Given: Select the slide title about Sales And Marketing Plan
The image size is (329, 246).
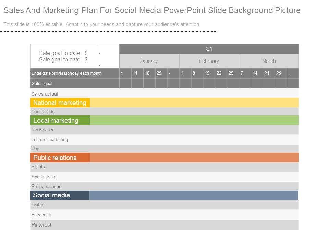Looking at the screenshot, I should (152, 10).
